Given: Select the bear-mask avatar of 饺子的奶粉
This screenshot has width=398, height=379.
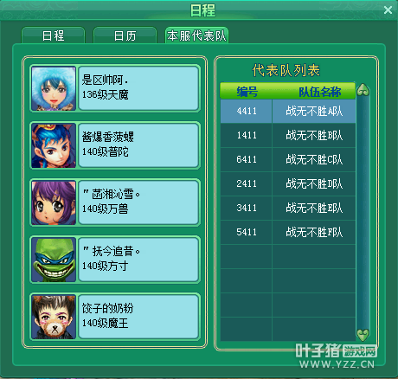Looking at the screenshot, I should point(54,317).
